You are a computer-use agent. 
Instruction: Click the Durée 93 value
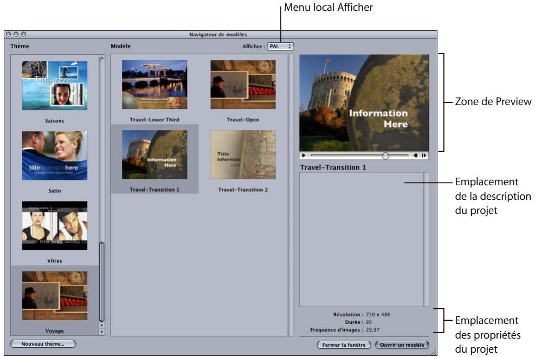(369, 322)
